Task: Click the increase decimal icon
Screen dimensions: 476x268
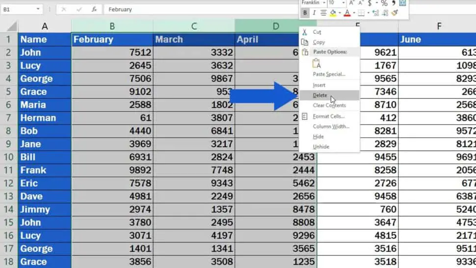Action: (x=376, y=13)
